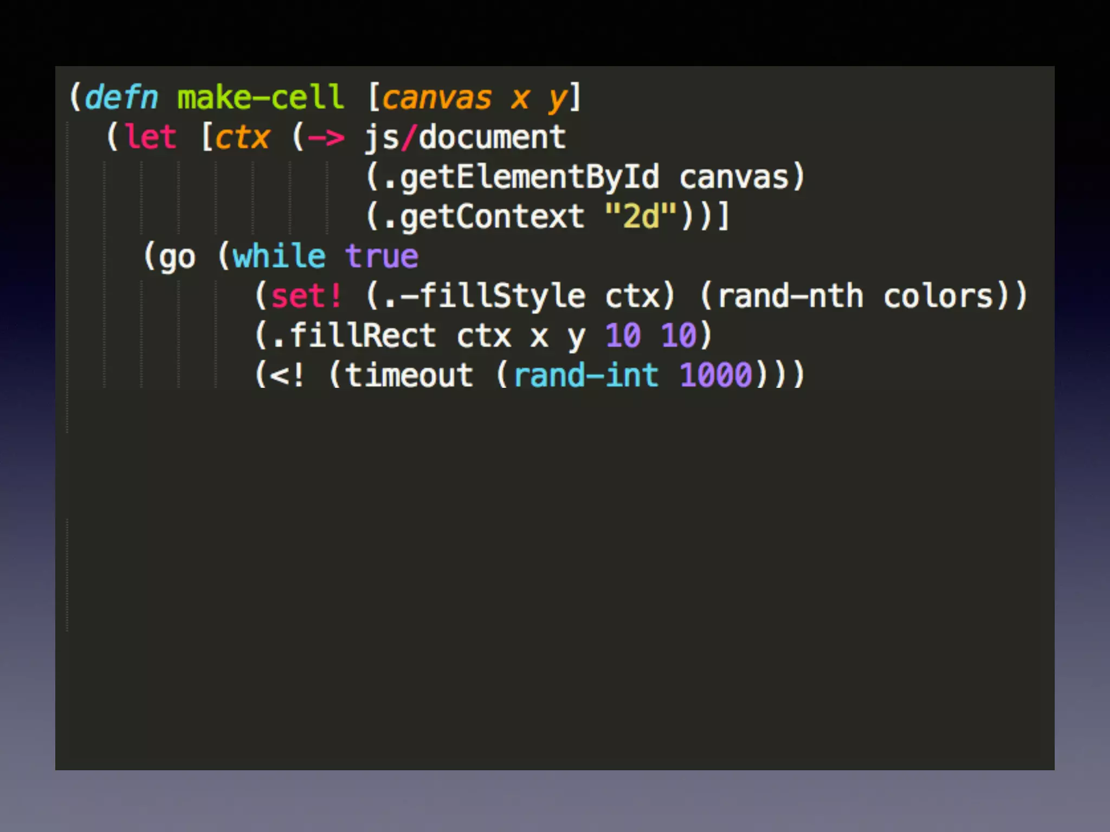
Task: Click the .getElementById method call
Action: point(521,178)
